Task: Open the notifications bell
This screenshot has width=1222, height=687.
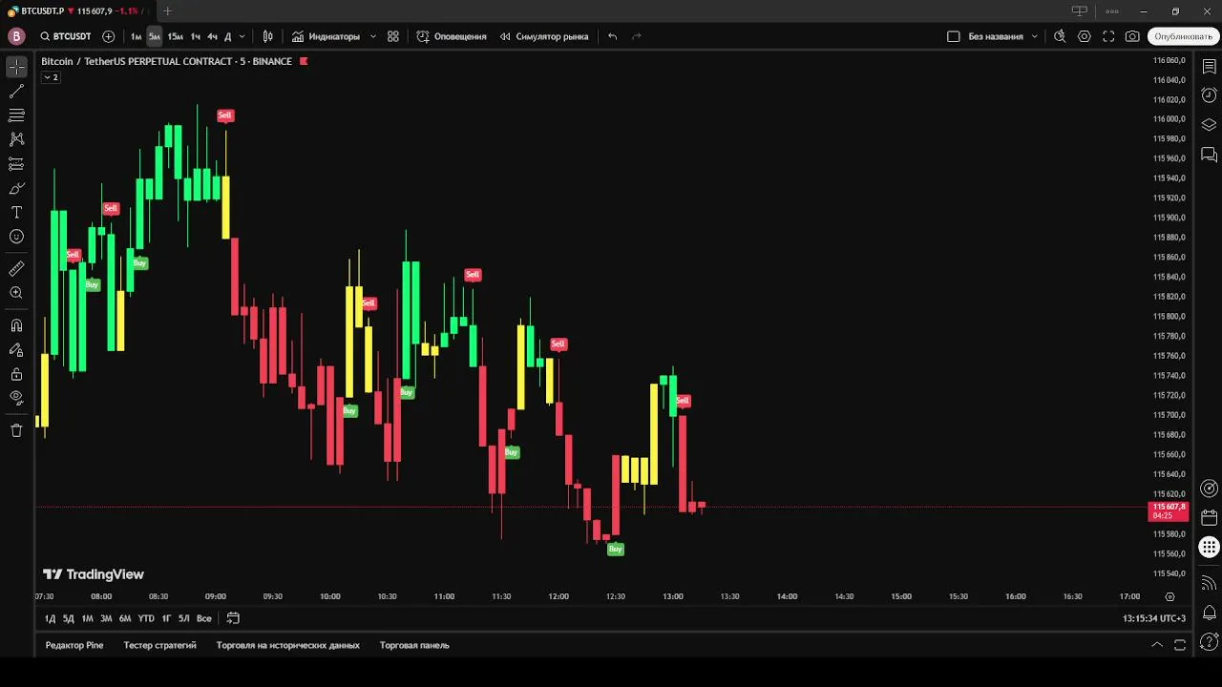Action: pos(1209,613)
